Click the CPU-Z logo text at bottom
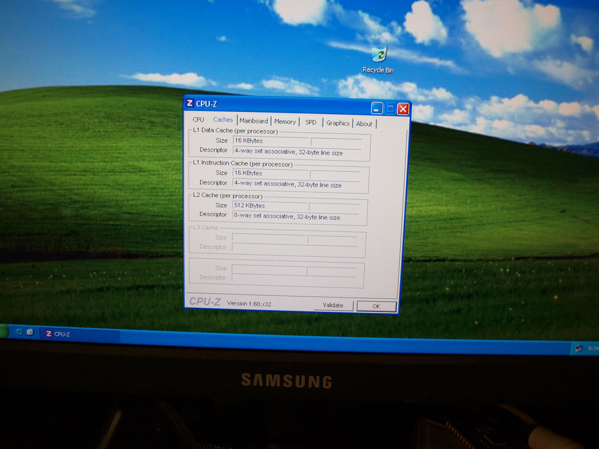599x449 pixels. tap(205, 302)
